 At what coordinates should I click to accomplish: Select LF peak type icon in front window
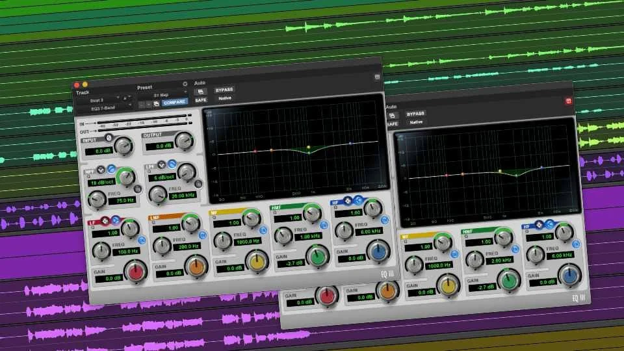pos(105,220)
